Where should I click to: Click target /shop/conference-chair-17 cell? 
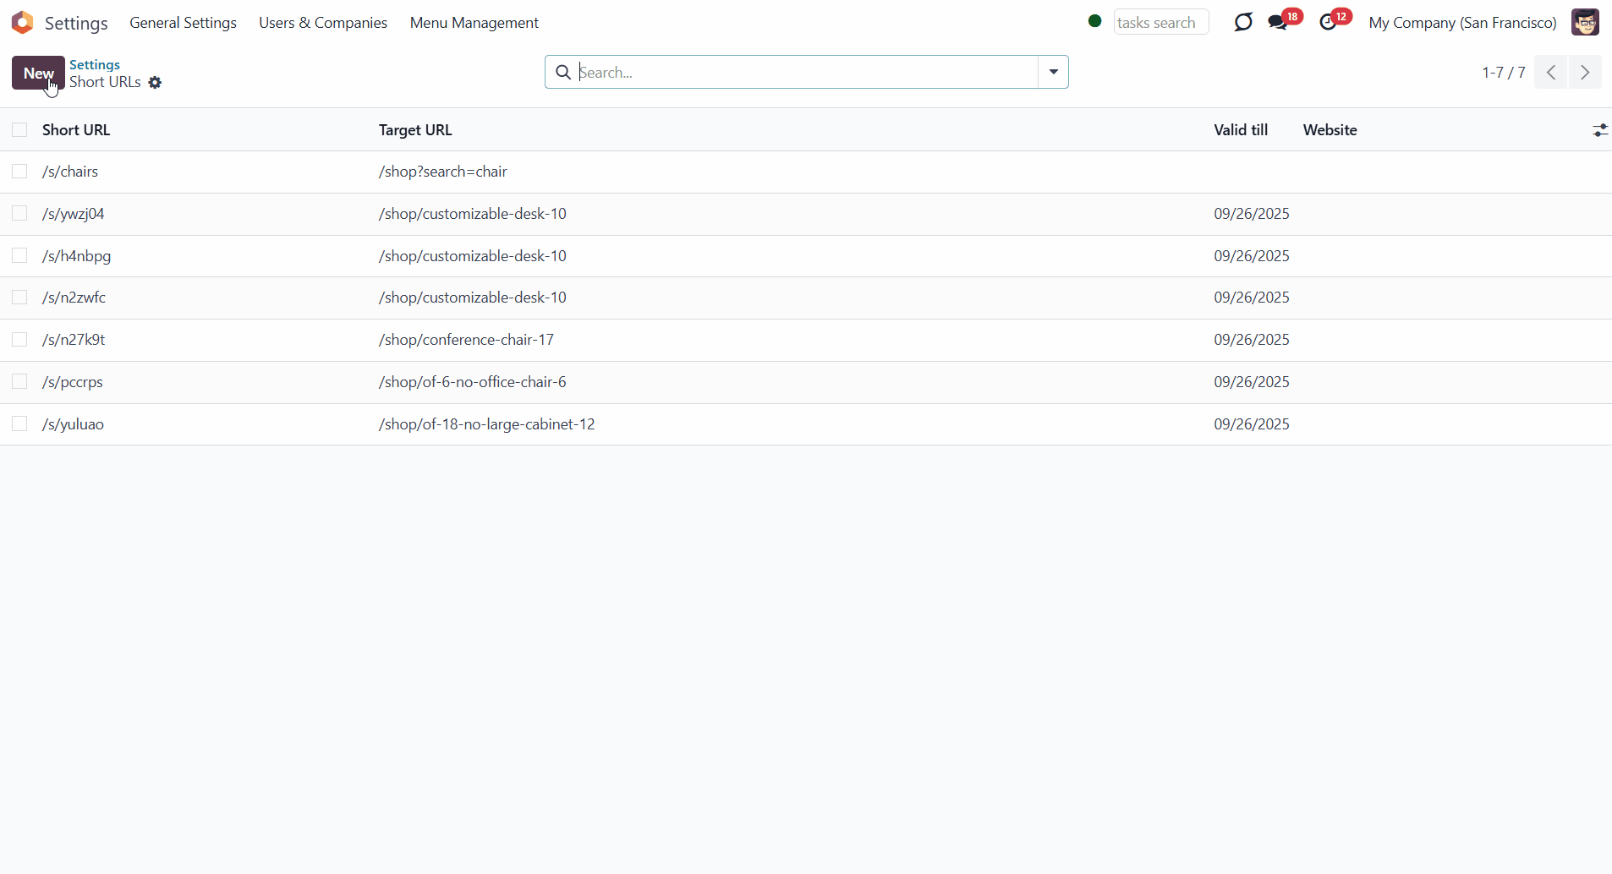click(466, 340)
